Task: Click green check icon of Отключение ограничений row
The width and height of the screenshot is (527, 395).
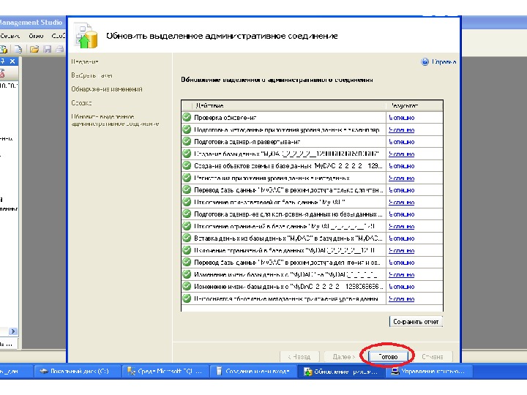Action: pyautogui.click(x=187, y=226)
